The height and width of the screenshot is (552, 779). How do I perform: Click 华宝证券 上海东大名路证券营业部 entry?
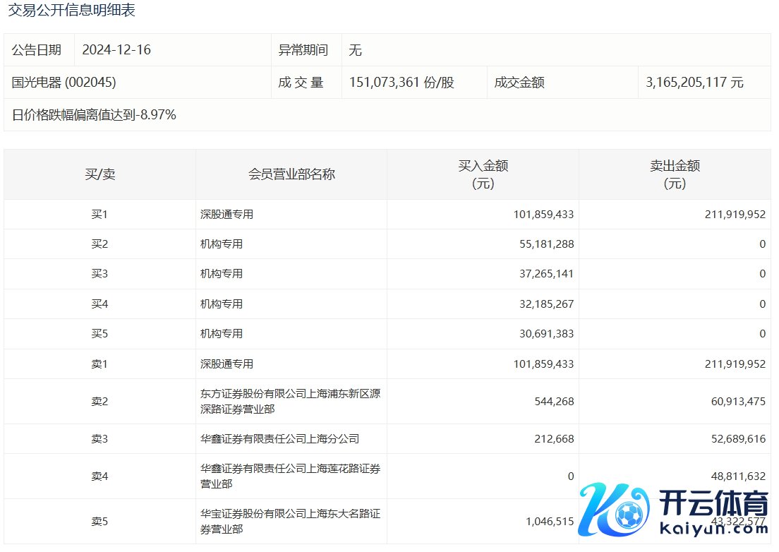click(x=290, y=521)
